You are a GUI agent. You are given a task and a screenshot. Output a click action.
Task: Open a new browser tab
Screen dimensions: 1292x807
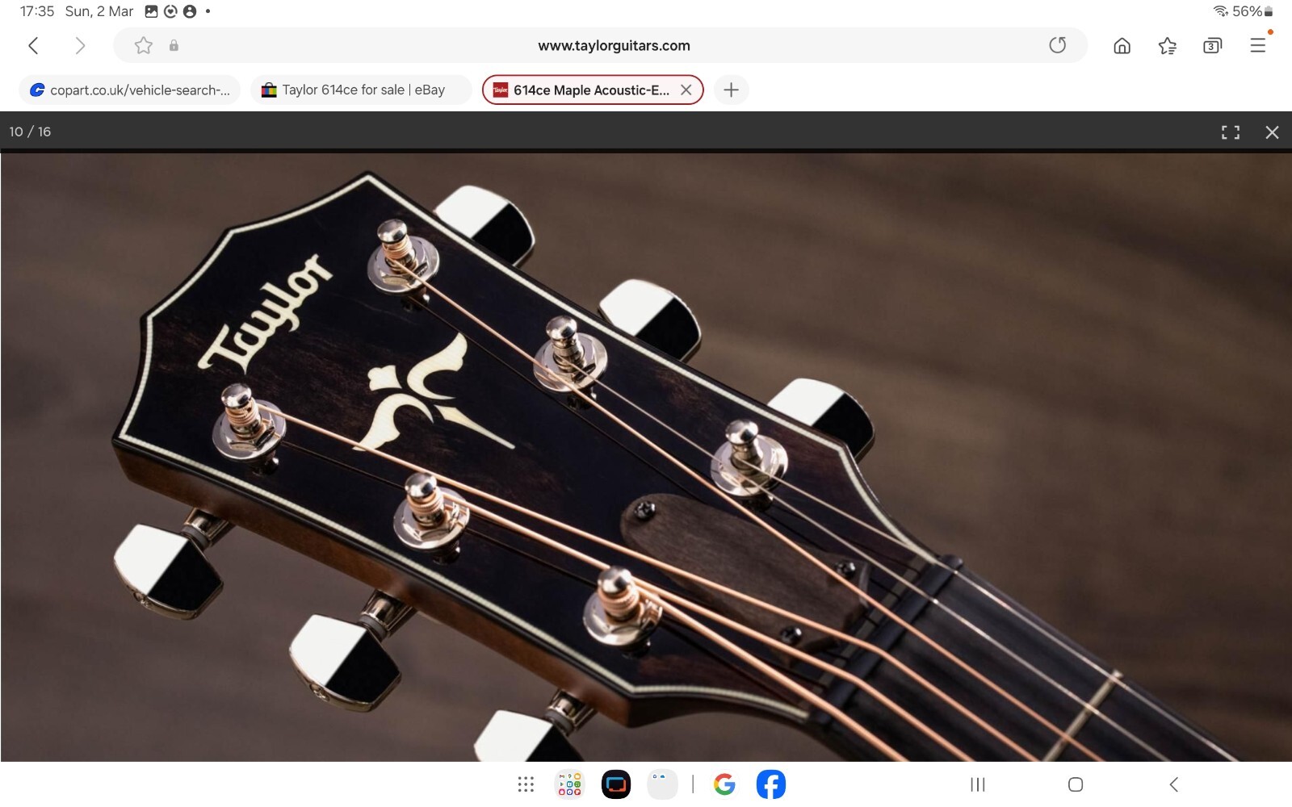731,90
